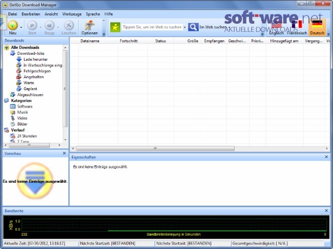This screenshot has width=333, height=249.
Task: Sort by the Empfangen column header
Action: pyautogui.click(x=214, y=41)
